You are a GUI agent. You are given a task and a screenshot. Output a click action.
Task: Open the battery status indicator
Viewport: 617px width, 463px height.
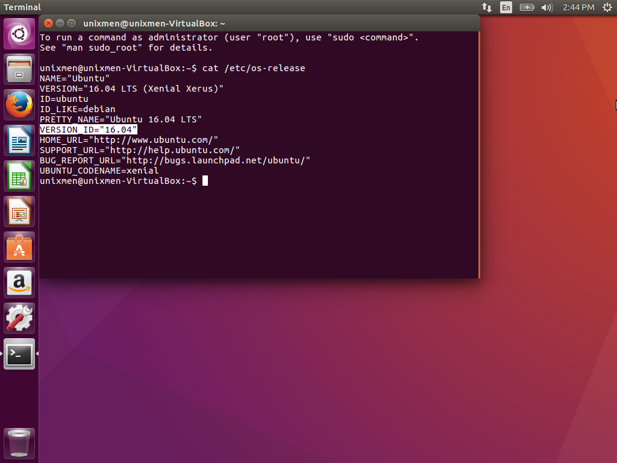pos(527,7)
